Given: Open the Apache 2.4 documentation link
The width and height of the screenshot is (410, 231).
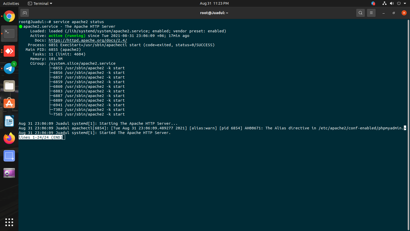Looking at the screenshot, I should [x=87, y=40].
